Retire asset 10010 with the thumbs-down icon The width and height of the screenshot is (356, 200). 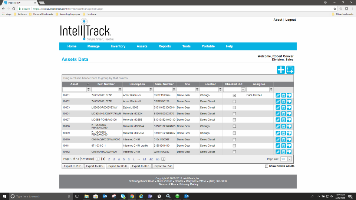289,140
